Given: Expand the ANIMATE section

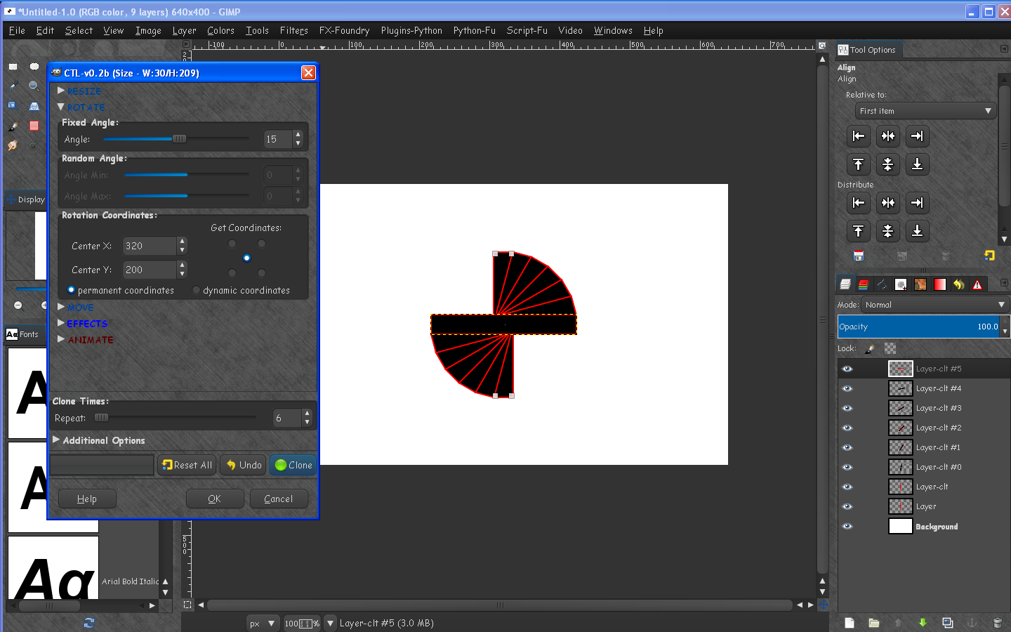Looking at the screenshot, I should [x=61, y=339].
